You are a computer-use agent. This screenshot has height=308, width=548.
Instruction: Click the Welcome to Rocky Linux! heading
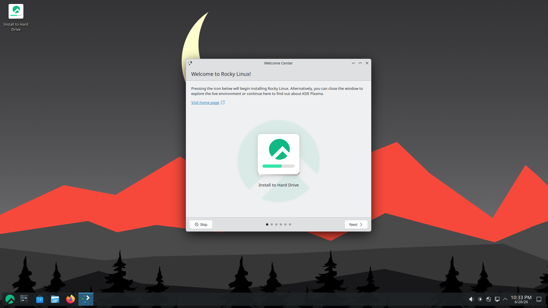coord(221,74)
